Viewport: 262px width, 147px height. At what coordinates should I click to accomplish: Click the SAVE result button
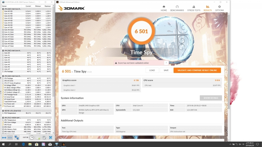coord(166,70)
